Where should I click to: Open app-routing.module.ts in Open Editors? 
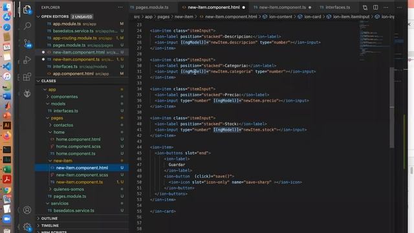[82, 38]
